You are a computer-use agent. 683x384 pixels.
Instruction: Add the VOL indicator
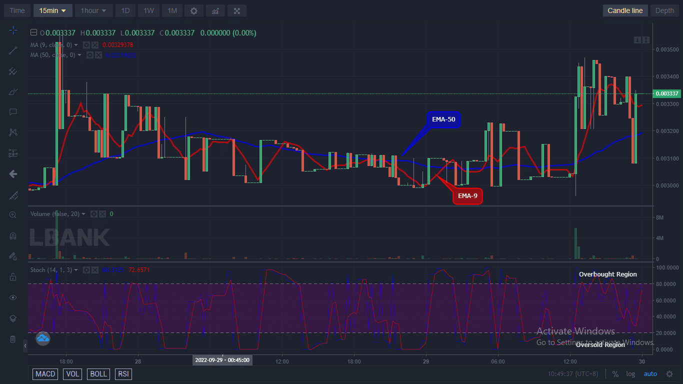(72, 374)
